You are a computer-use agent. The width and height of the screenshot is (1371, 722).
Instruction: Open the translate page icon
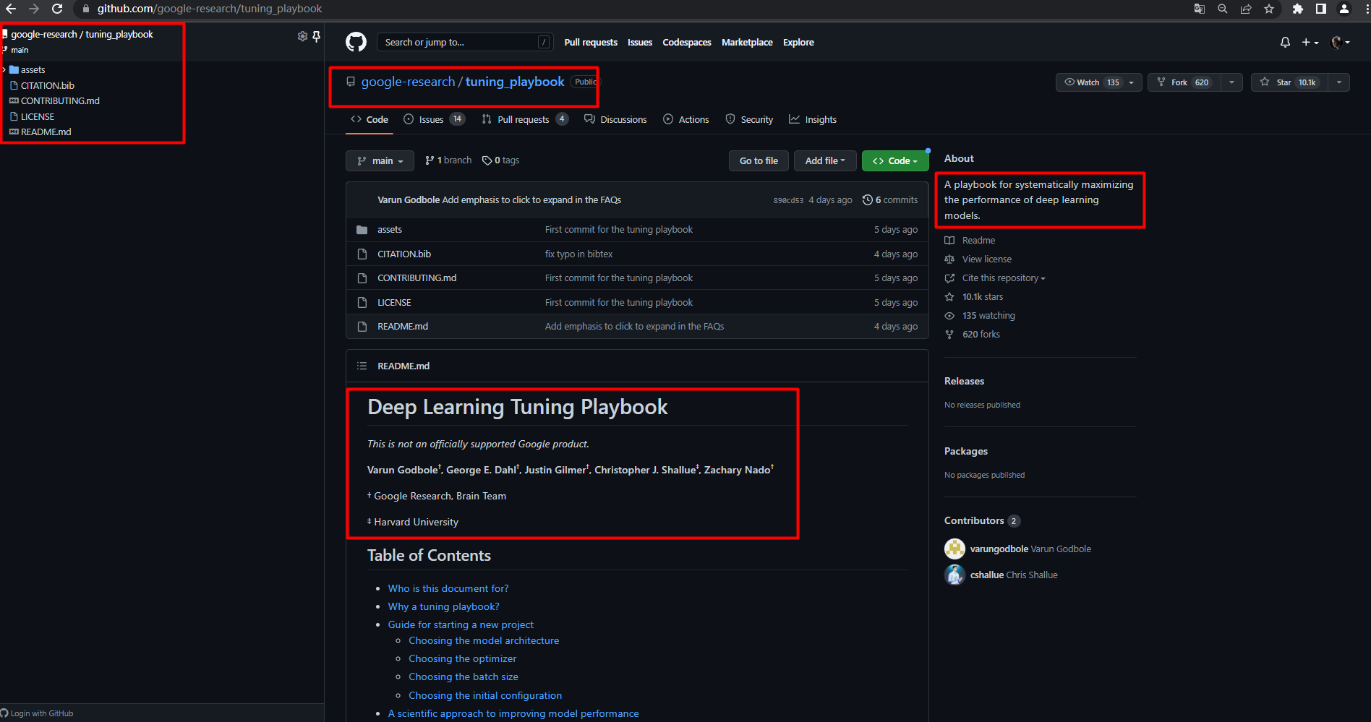pos(1200,9)
